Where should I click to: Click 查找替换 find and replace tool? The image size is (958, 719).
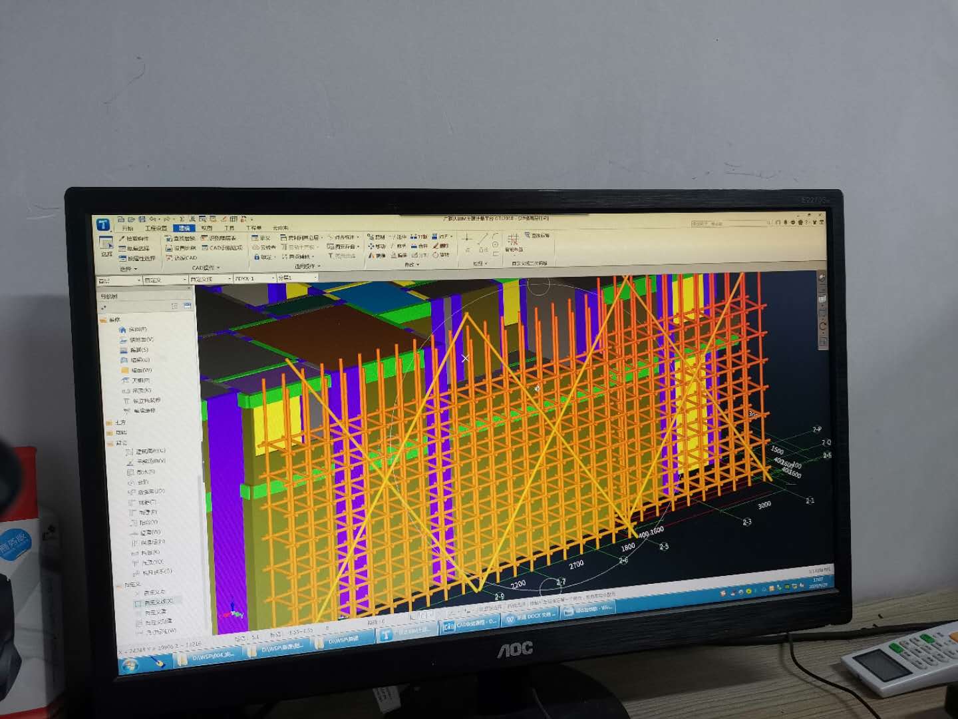181,238
